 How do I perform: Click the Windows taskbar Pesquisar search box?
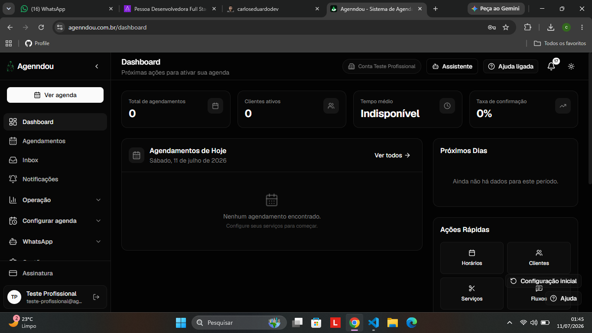[239, 323]
